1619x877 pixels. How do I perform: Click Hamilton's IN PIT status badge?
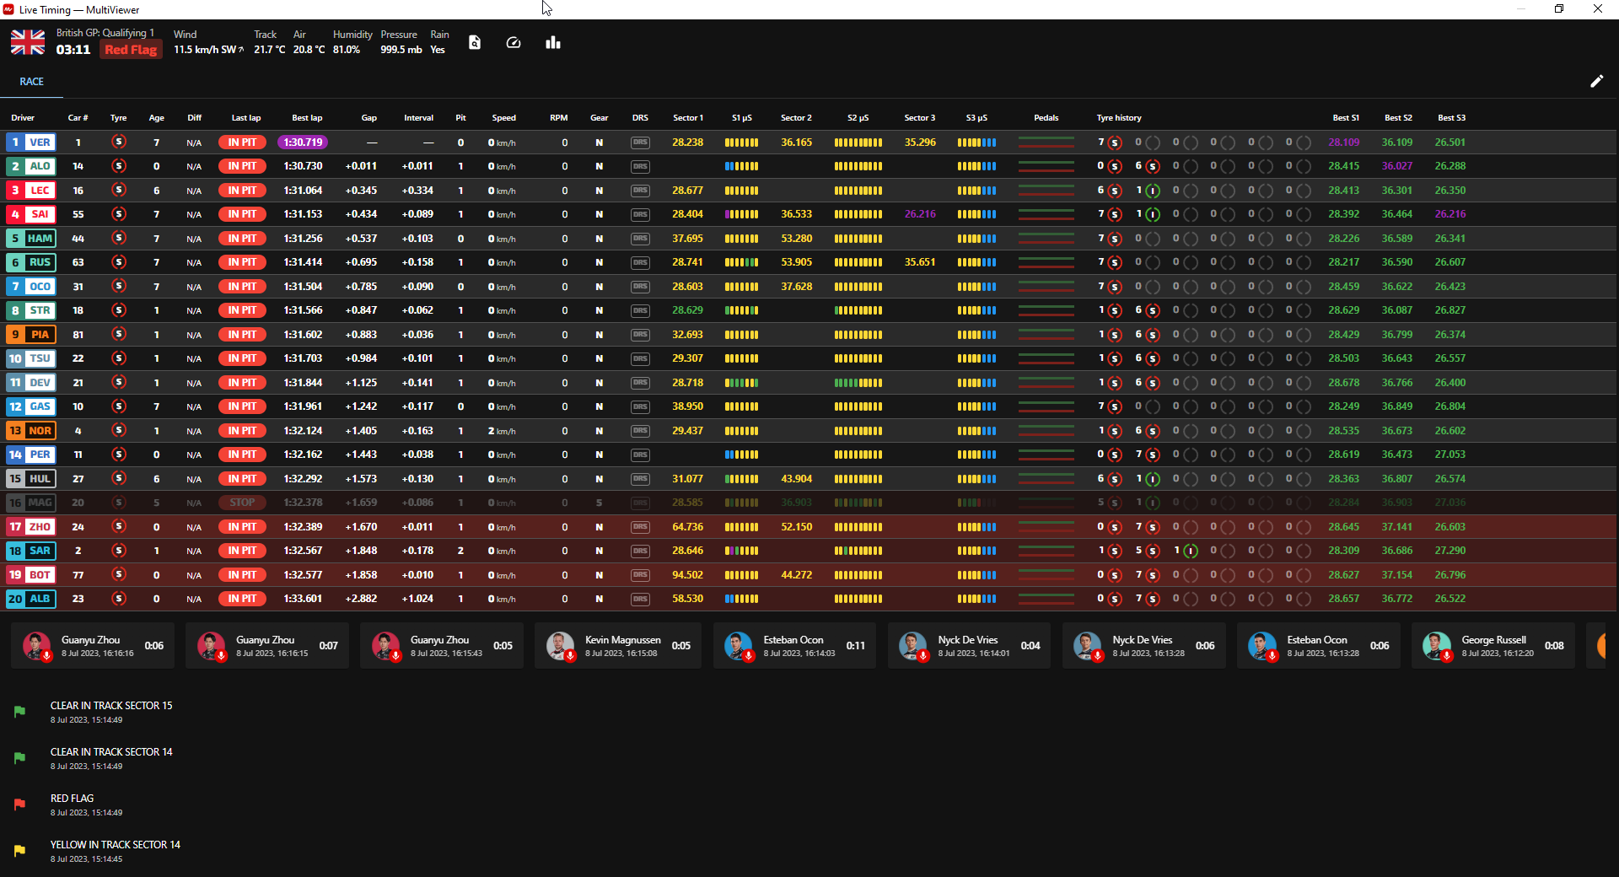tap(242, 239)
